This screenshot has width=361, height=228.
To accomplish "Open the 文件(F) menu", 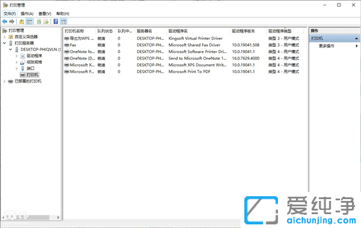I will (10, 14).
